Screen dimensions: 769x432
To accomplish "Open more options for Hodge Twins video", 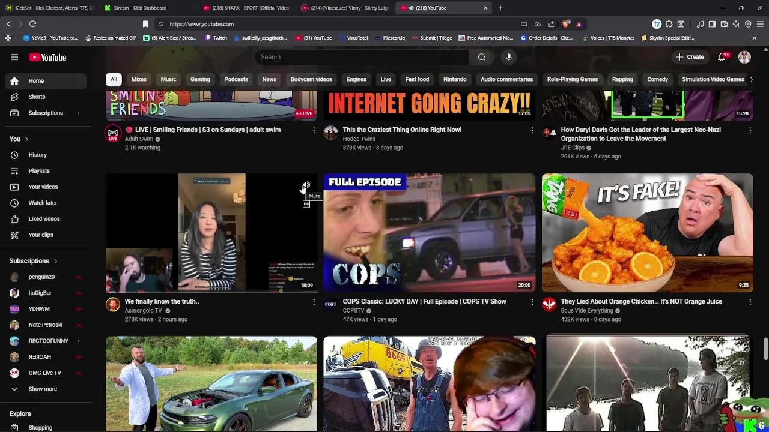I will click(x=532, y=130).
